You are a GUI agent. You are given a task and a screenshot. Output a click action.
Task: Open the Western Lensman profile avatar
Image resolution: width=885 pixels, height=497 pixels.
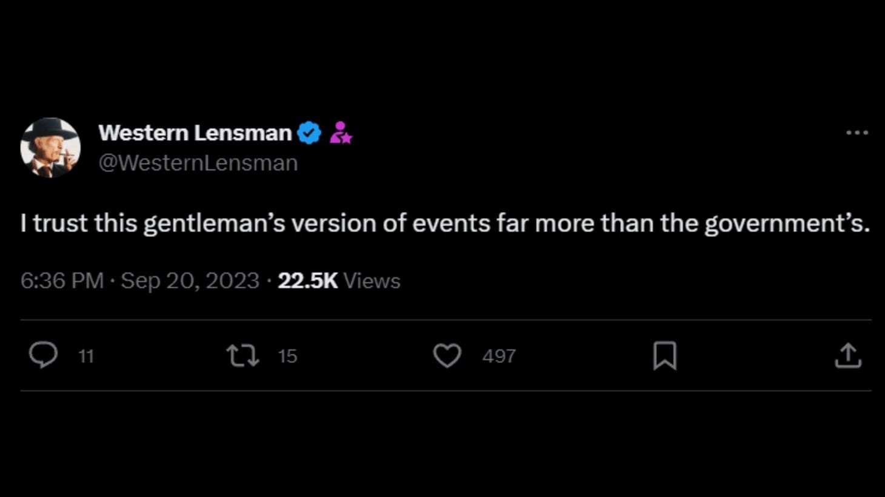coord(50,148)
